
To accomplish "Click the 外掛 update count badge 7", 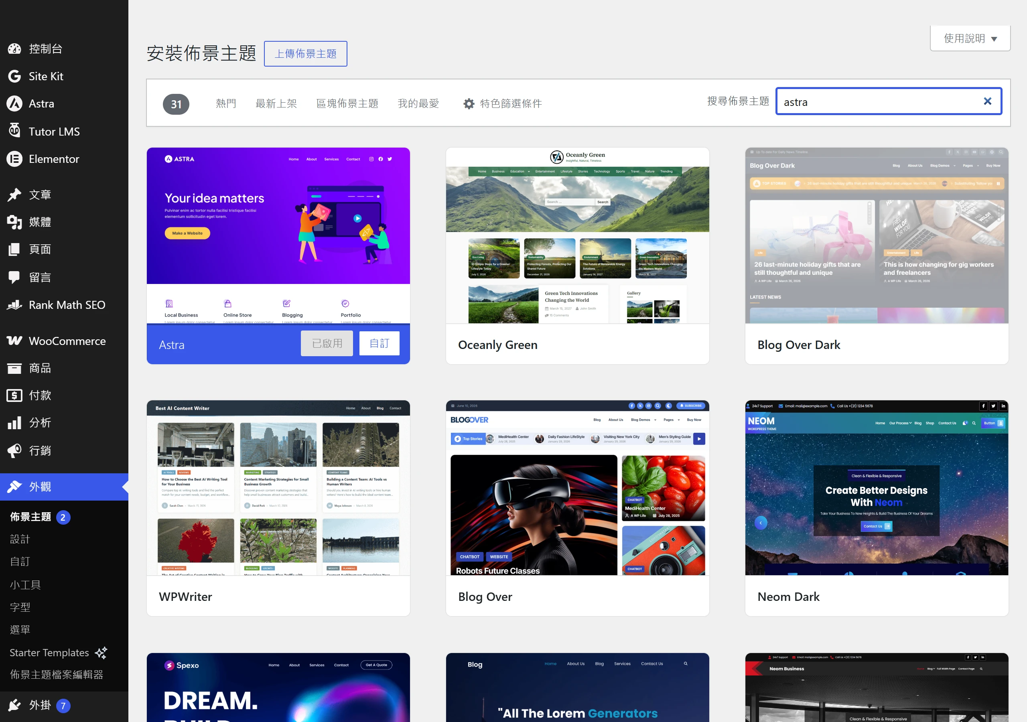I will [x=63, y=706].
